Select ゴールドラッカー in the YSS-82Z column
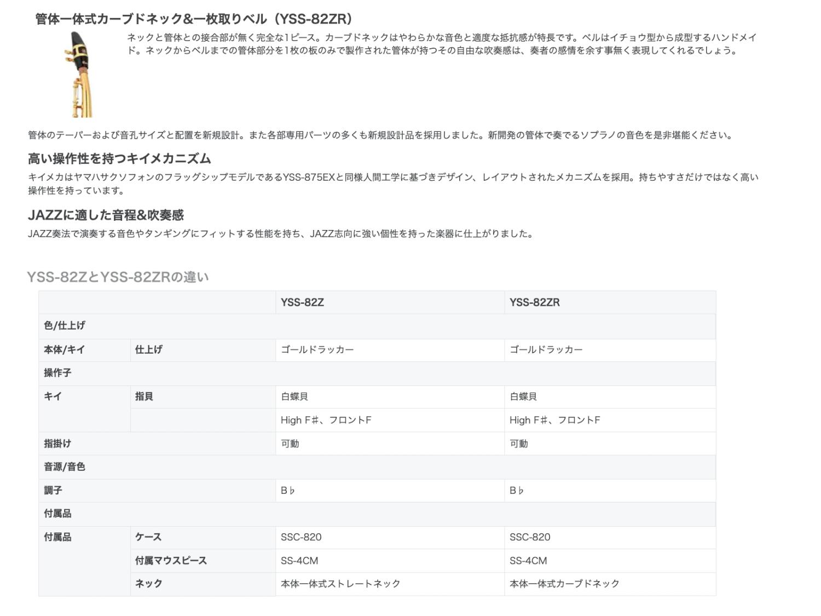Viewport: 821px width, 616px height. pyautogui.click(x=317, y=349)
